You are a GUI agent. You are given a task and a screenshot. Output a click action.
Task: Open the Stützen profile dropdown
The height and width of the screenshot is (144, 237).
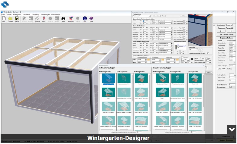pyautogui.click(x=165, y=23)
